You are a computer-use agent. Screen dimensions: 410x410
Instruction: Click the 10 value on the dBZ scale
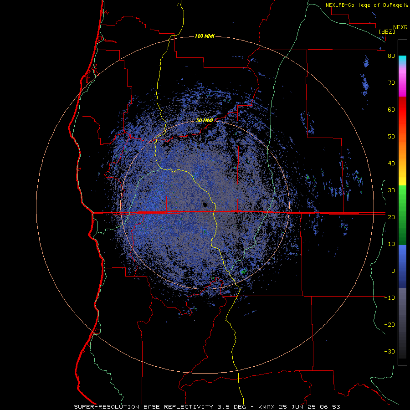391,244
